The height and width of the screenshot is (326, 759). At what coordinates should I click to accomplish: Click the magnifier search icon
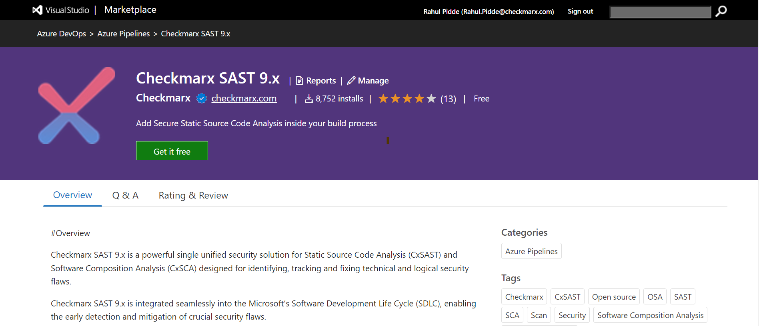click(x=721, y=11)
